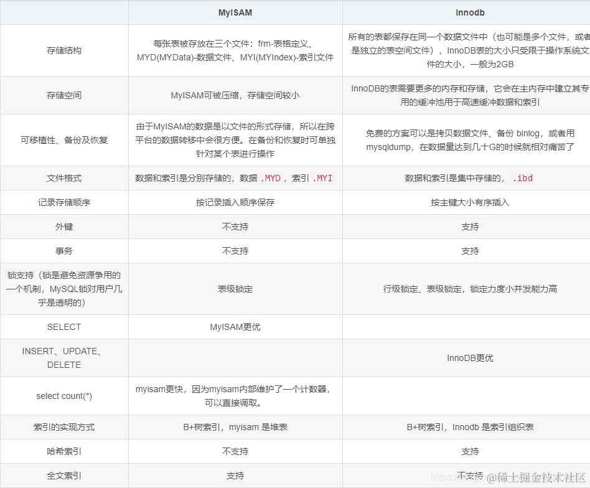Image resolution: width=590 pixels, height=488 pixels.
Task: Click the MyISAM更优 cell
Action: click(235, 327)
